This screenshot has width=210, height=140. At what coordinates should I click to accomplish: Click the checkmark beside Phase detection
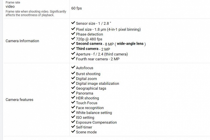click(73, 34)
